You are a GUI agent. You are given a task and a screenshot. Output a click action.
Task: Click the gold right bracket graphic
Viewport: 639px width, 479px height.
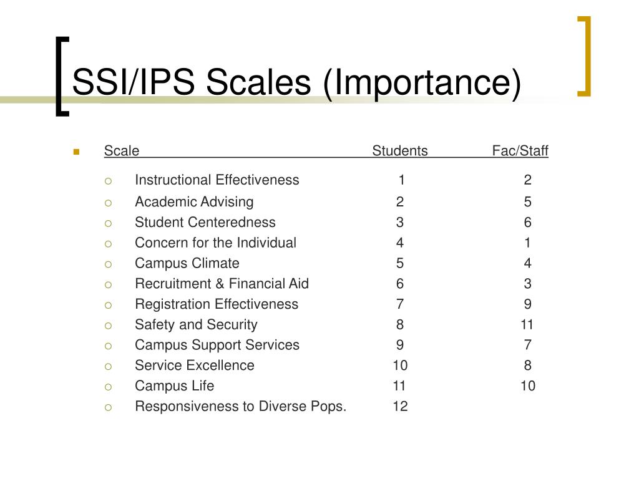click(x=584, y=56)
